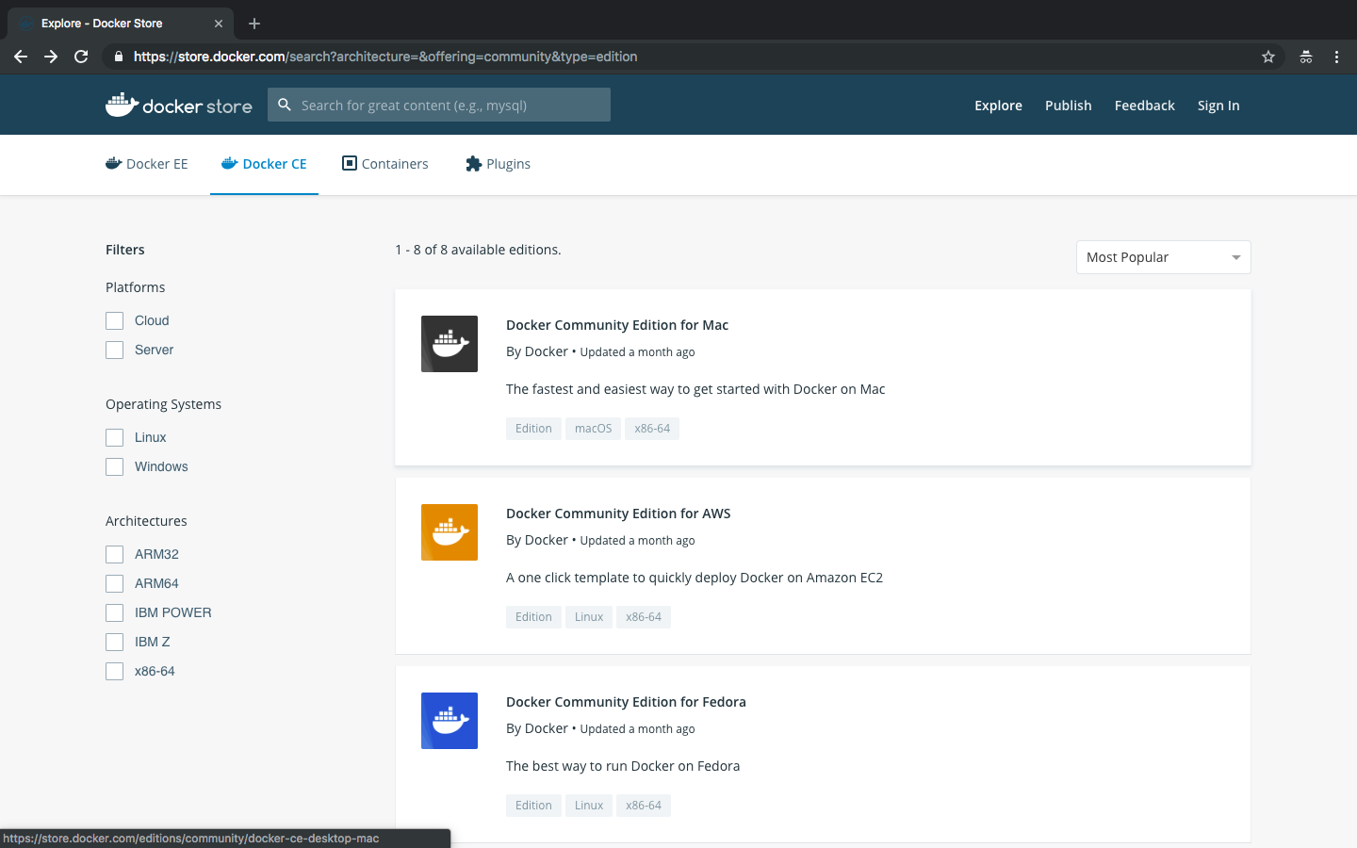Open a new browser tab
Screen dimensions: 1357x848
(254, 24)
